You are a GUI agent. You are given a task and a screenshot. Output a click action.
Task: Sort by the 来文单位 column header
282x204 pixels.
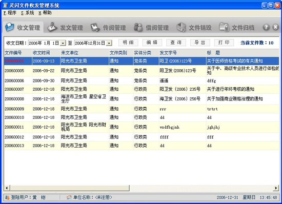[85, 53]
